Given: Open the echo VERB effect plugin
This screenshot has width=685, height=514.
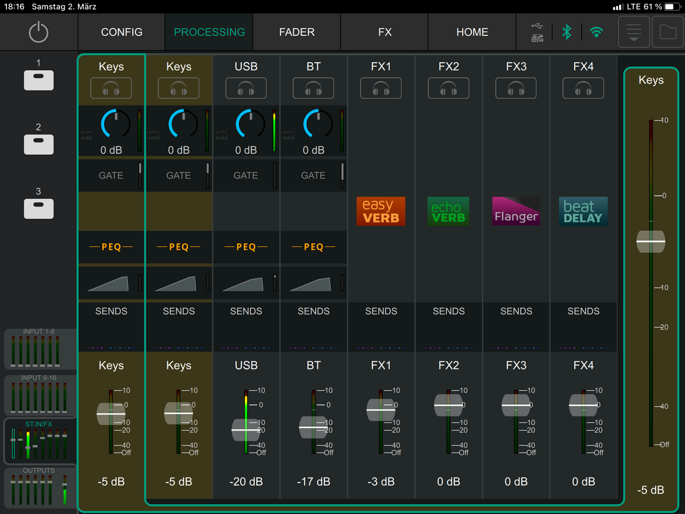Looking at the screenshot, I should 448,211.
